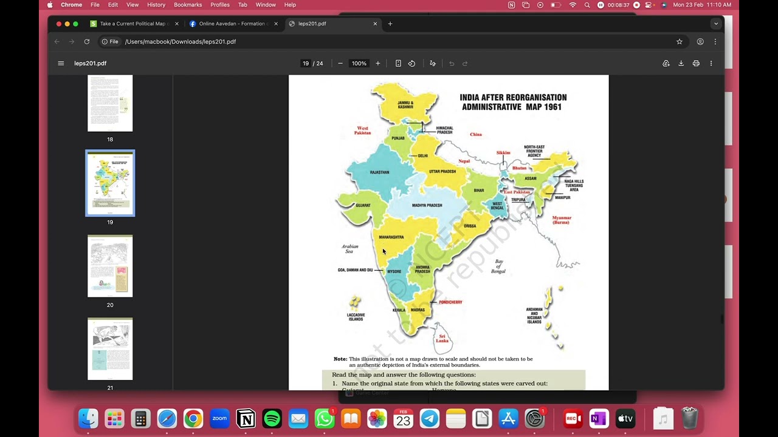Click the battery status icon
778x437 pixels.
coord(556,5)
